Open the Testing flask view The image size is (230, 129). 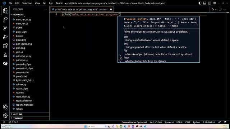coord(5,55)
